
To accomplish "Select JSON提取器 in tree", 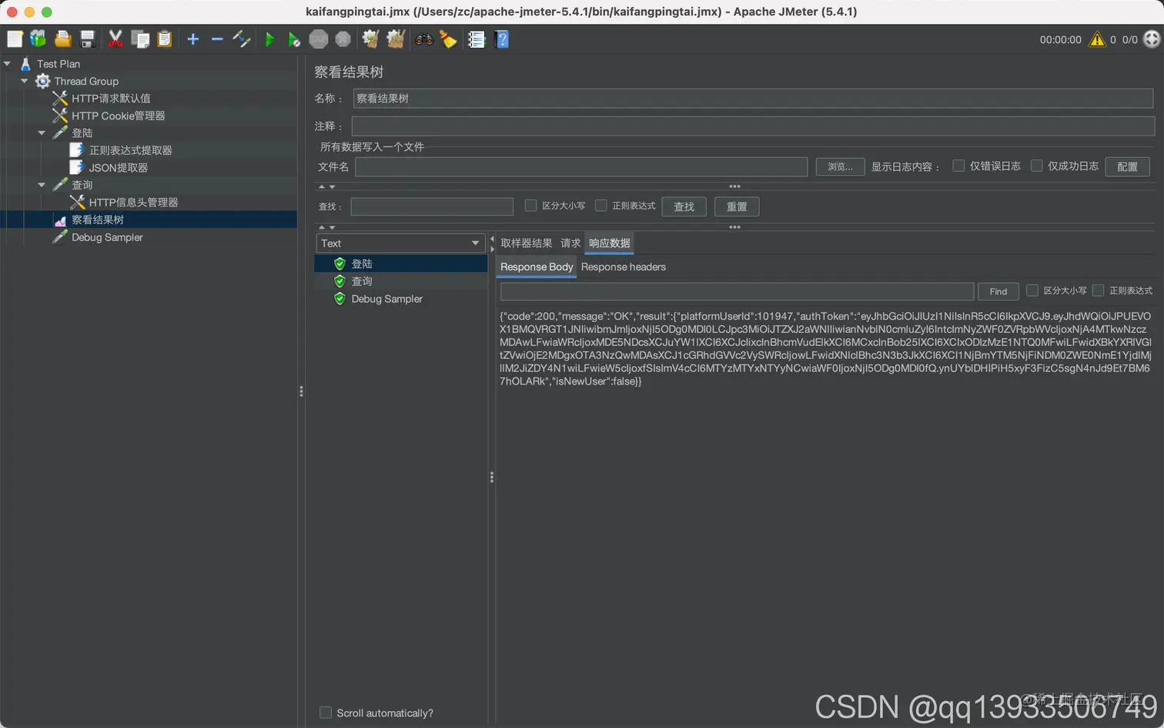I will pyautogui.click(x=118, y=168).
